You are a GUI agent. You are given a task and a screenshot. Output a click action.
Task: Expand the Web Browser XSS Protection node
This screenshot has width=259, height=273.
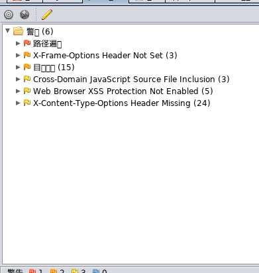pyautogui.click(x=18, y=91)
